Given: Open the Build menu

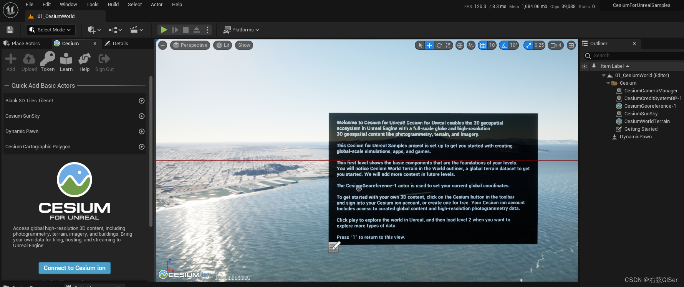Looking at the screenshot, I should coord(113,5).
